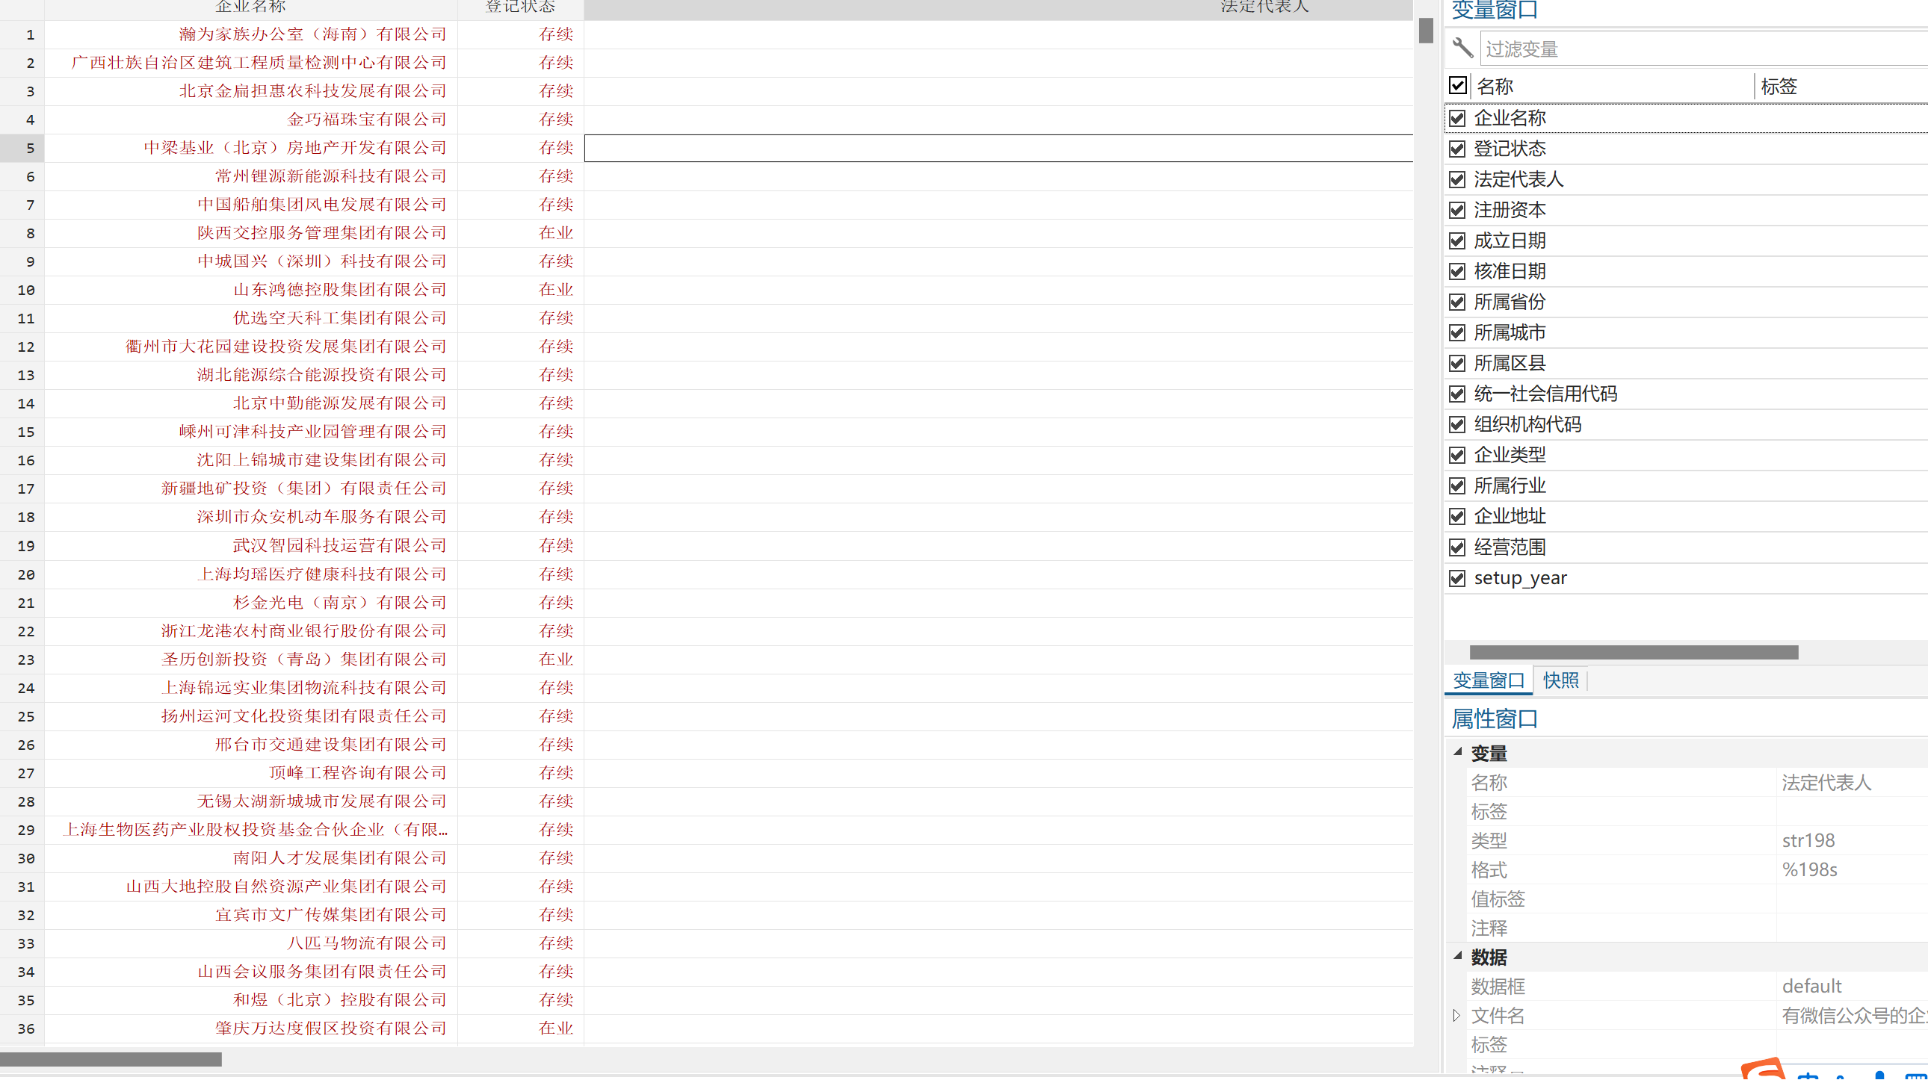Click the wrench filter settings icon
The width and height of the screenshot is (1928, 1080).
point(1462,49)
